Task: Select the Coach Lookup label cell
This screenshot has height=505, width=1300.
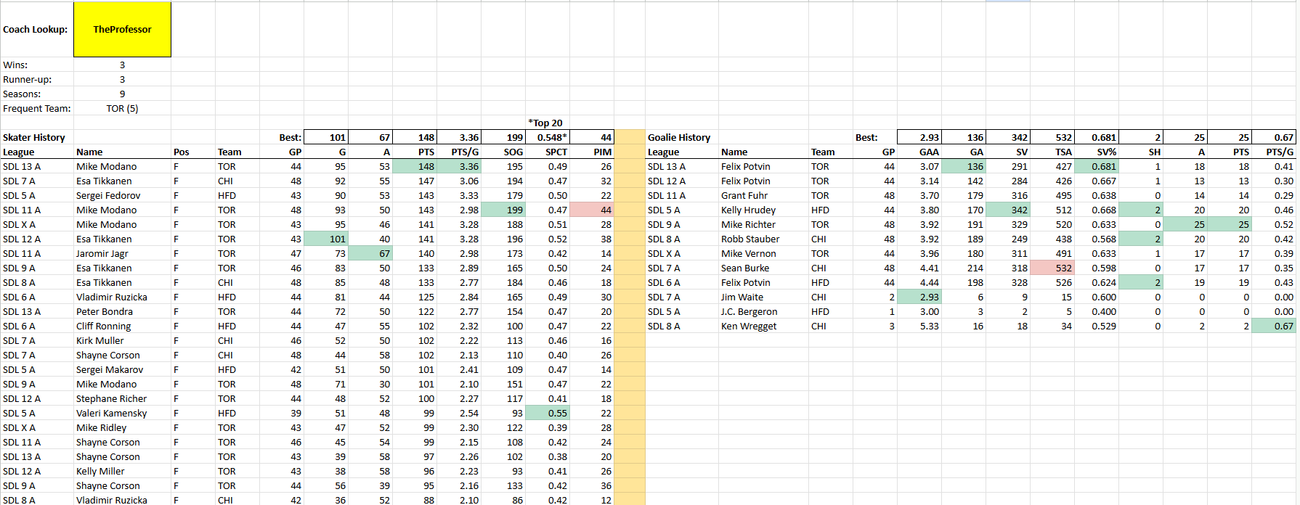Action: point(36,30)
